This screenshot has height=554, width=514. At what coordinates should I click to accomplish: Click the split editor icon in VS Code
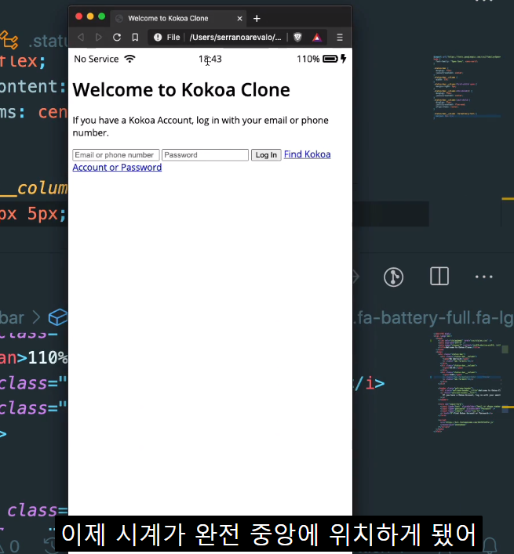click(x=439, y=277)
